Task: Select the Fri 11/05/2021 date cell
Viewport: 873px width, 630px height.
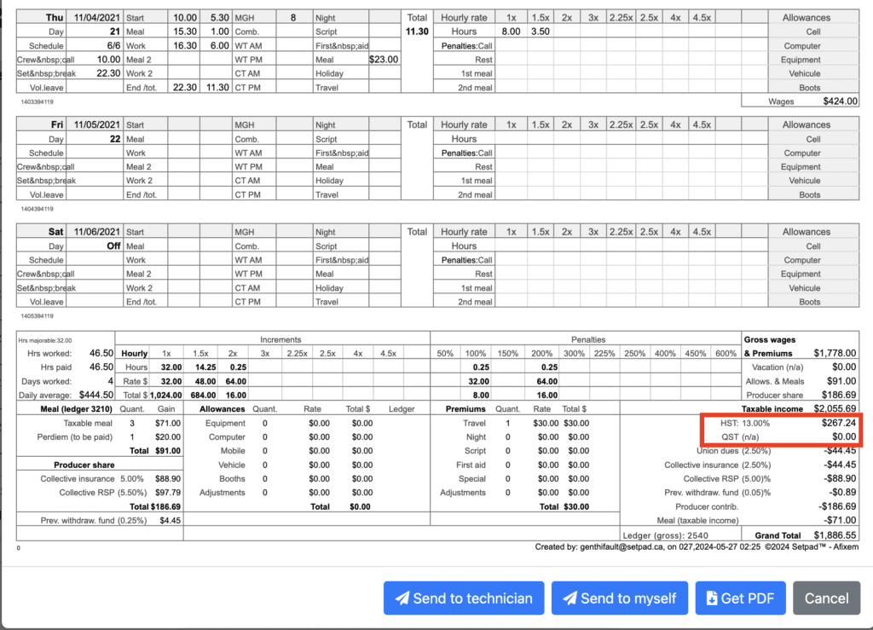Action: [x=96, y=125]
